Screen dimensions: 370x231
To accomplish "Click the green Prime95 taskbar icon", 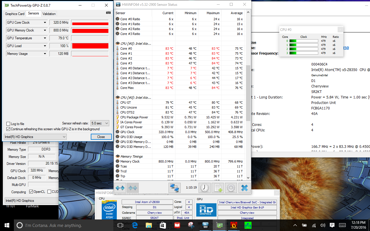I will point(248,225).
